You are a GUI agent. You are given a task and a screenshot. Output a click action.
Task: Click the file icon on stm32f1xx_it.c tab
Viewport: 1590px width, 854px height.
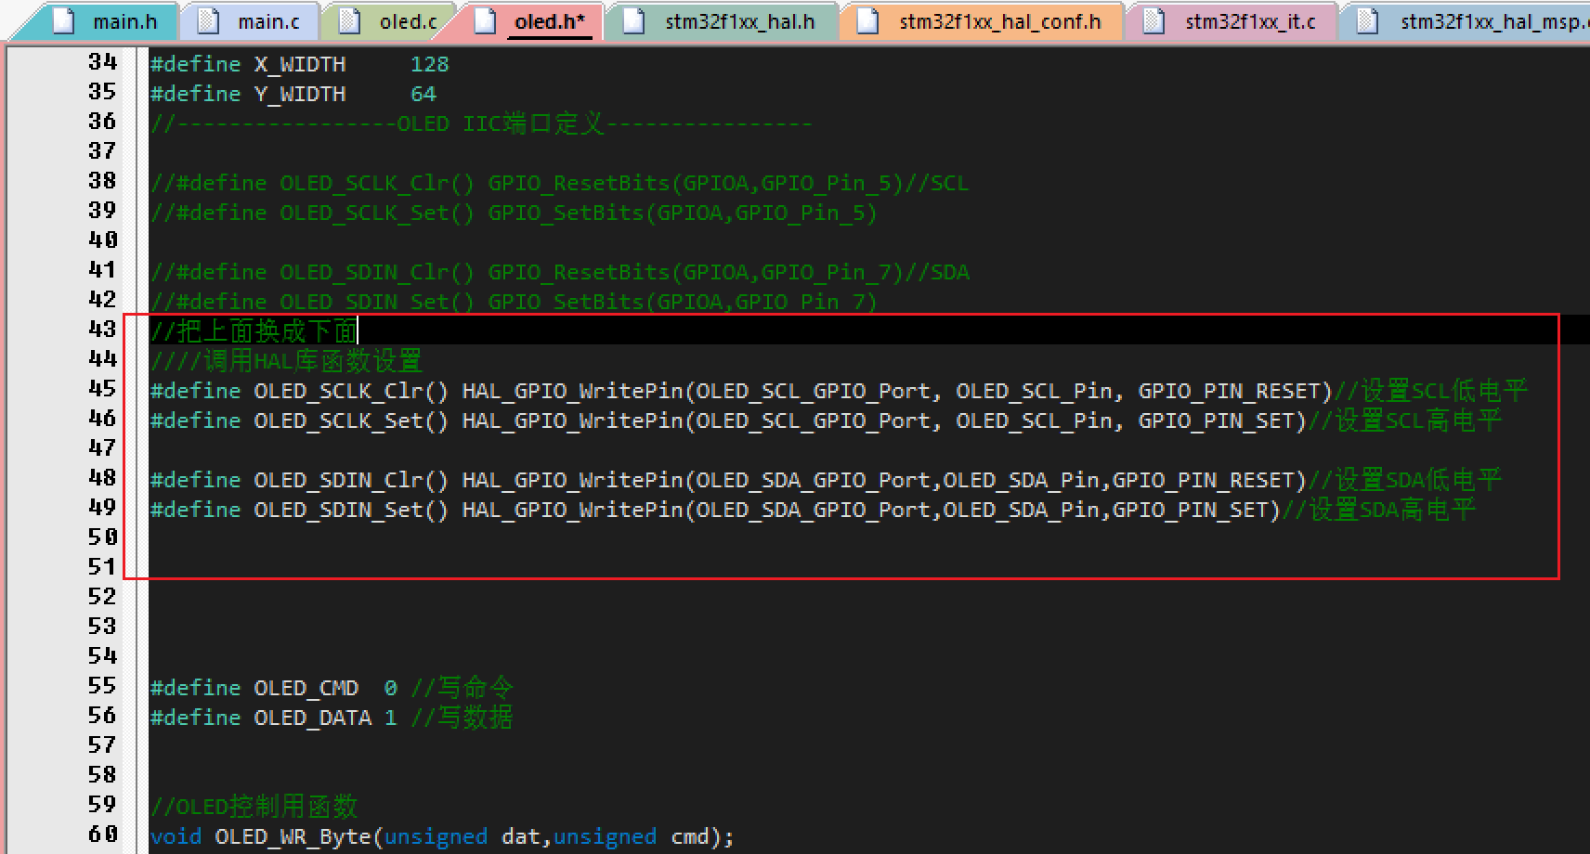tap(1154, 20)
